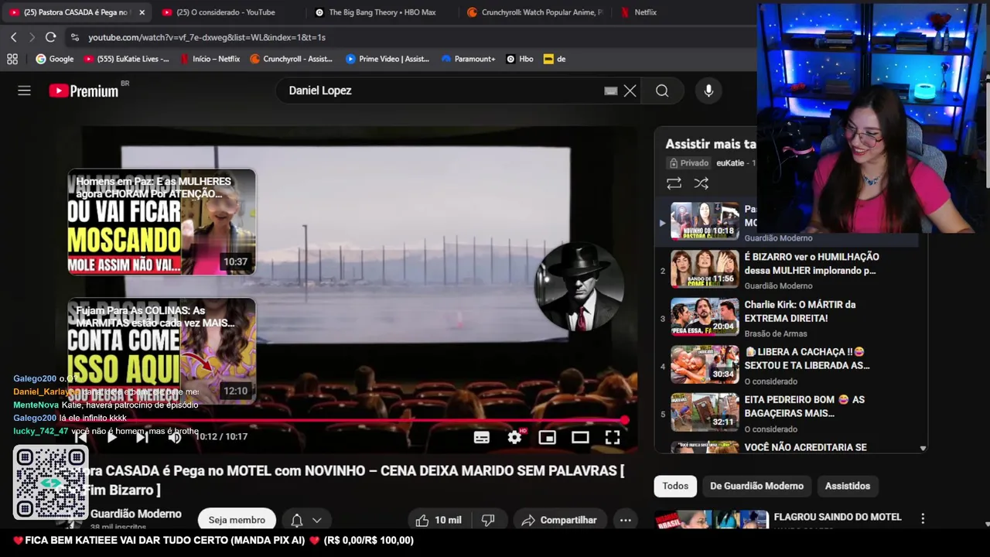Screen dimensions: 990x557
Task: Open the on-screen keyboard icon in search
Action: [611, 91]
